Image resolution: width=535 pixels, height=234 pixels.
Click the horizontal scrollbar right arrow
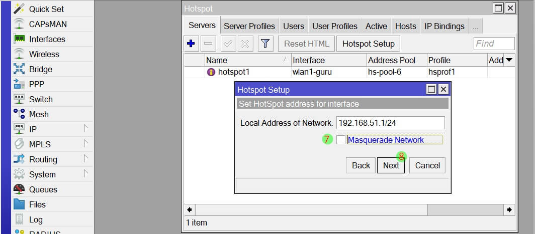click(x=510, y=209)
